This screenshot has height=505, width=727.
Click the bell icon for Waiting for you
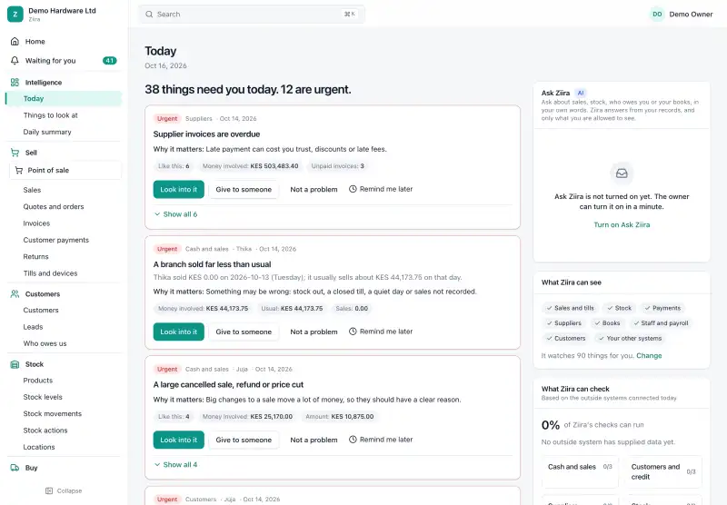[x=15, y=61]
